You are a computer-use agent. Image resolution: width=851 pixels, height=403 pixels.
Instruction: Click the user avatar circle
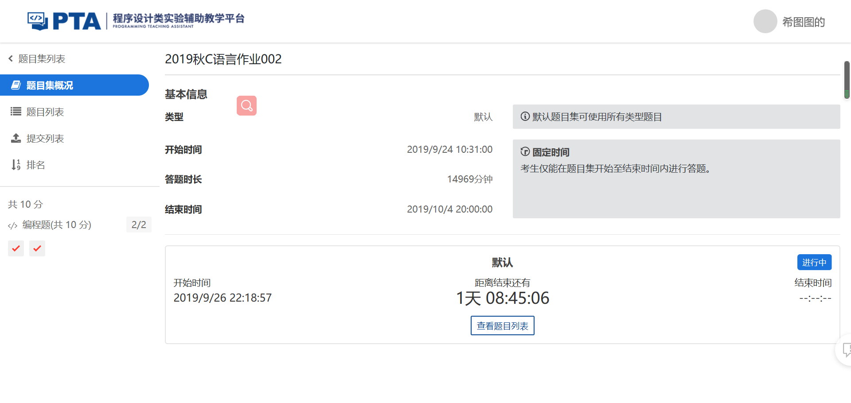click(x=765, y=21)
